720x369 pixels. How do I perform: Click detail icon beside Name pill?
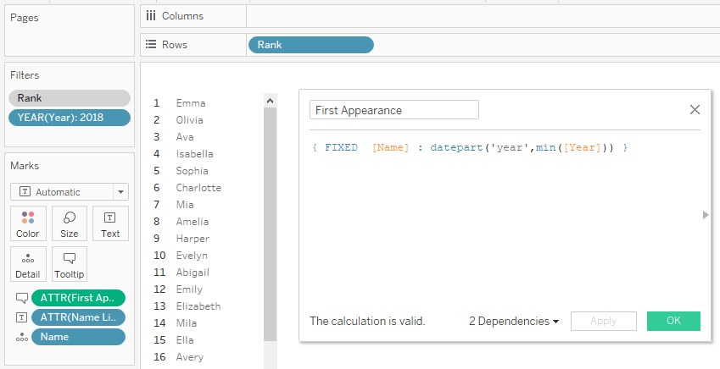(x=20, y=337)
